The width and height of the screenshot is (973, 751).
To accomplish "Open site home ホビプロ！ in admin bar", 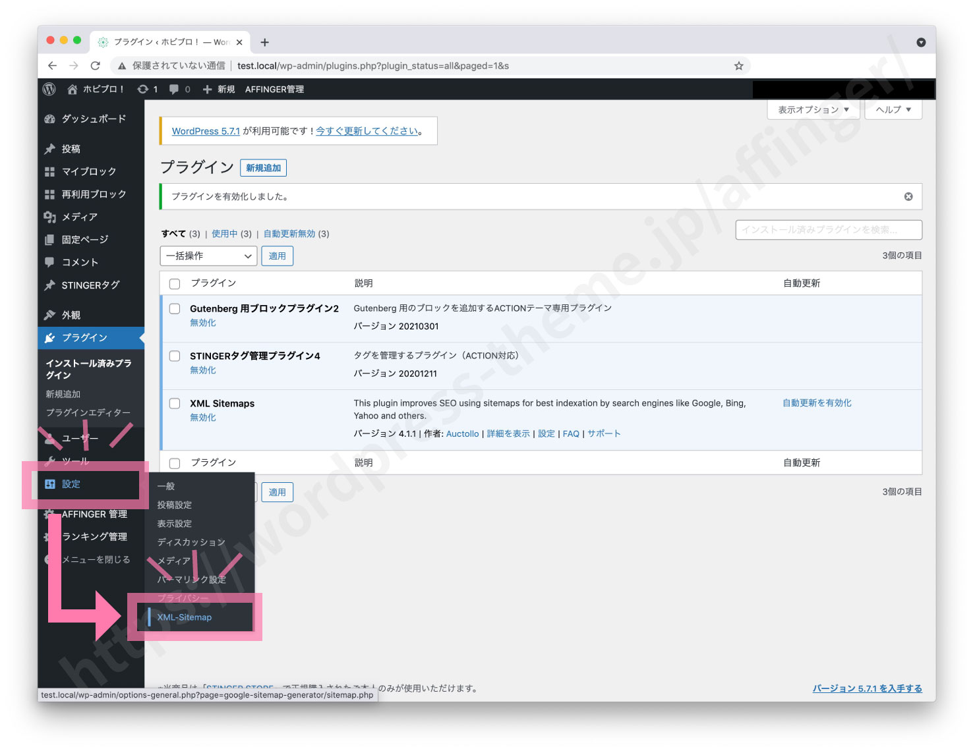I will pos(96,89).
